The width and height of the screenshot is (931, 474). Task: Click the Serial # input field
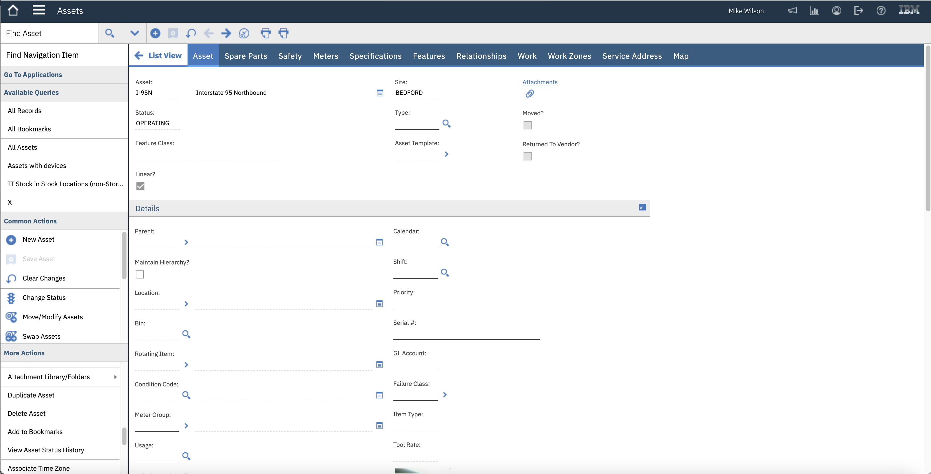click(x=466, y=334)
